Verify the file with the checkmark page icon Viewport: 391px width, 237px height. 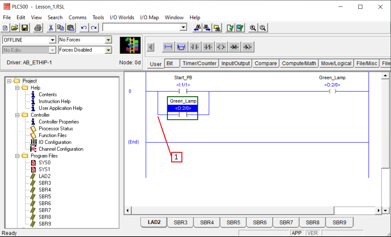[x=230, y=28]
